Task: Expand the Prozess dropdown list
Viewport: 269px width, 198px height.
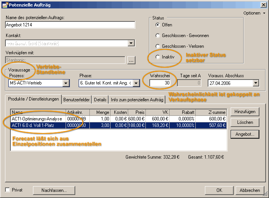Action: click(66, 83)
